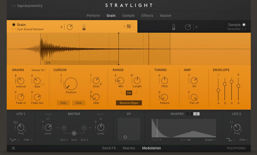The width and height of the screenshot is (257, 155).
Task: Click the Grain layer level meter
Action: [84, 27]
